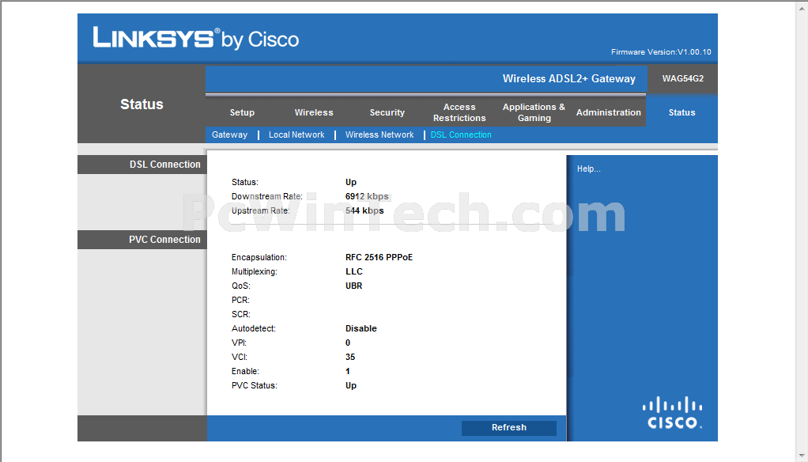The image size is (808, 462).
Task: Click the Multiplexing label
Action: pos(254,271)
